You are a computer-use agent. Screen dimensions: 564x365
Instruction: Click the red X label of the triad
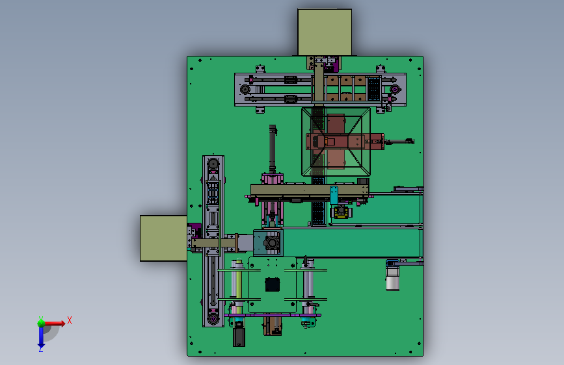(70, 320)
